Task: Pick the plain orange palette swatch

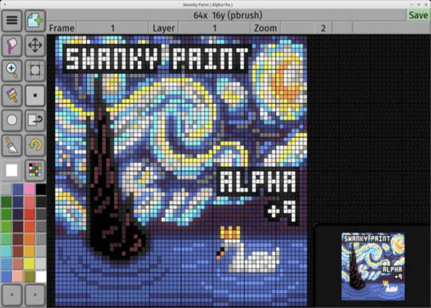Action: pos(29,239)
